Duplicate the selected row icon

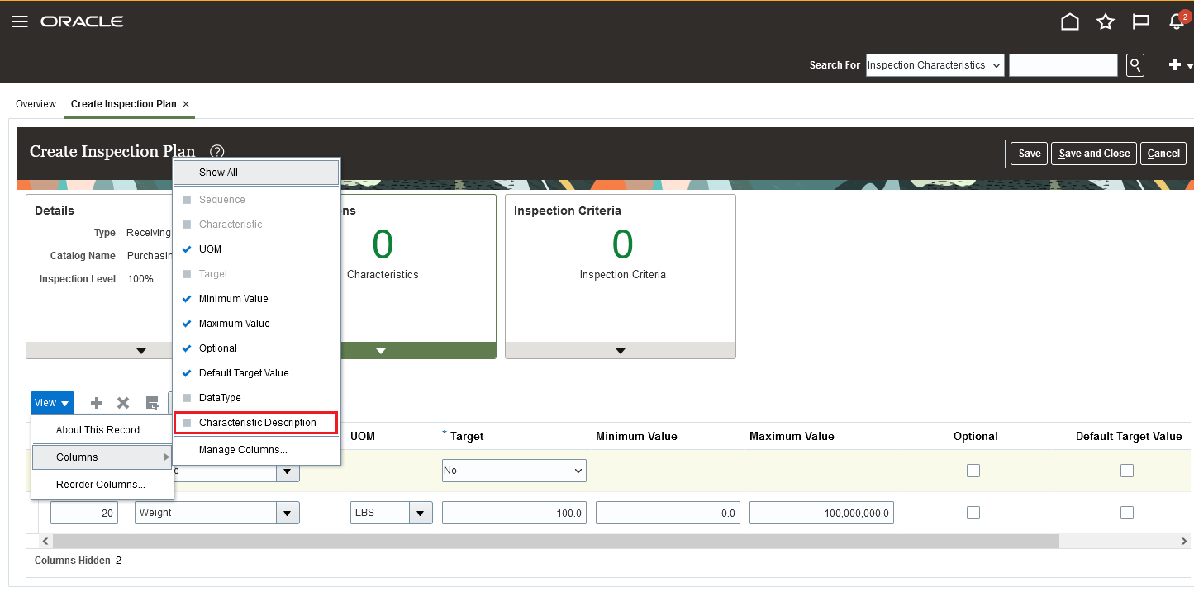(152, 403)
